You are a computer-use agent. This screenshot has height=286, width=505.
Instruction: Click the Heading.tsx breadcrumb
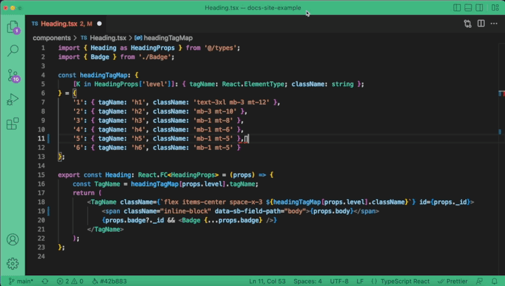[108, 38]
